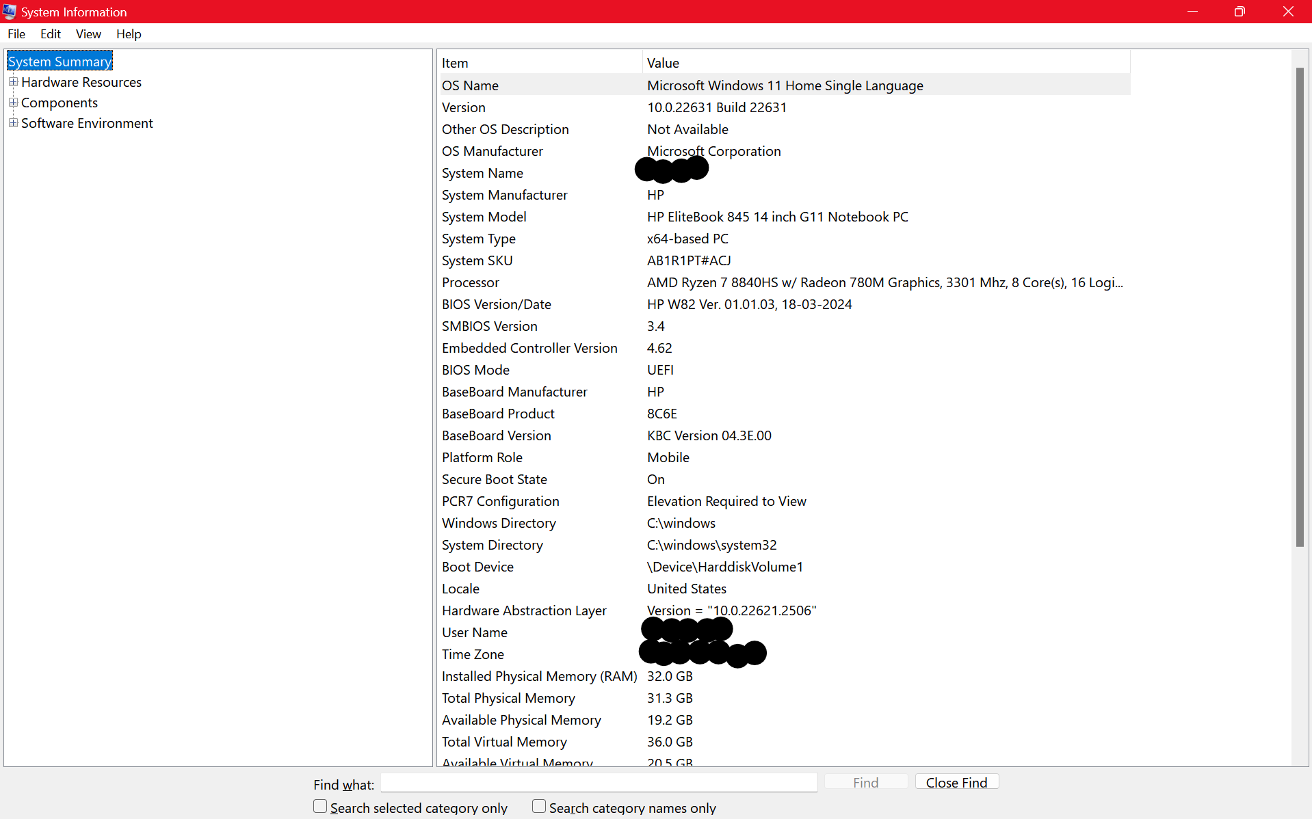Select System Summary in the tree
1312x819 pixels.
click(60, 62)
